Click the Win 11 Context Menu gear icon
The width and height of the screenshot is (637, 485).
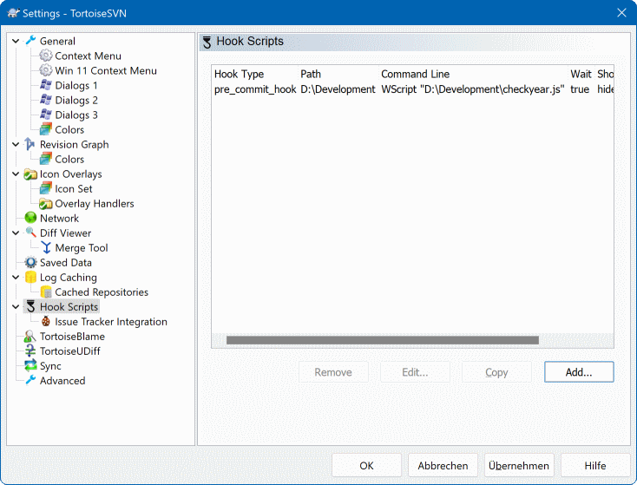coord(45,70)
